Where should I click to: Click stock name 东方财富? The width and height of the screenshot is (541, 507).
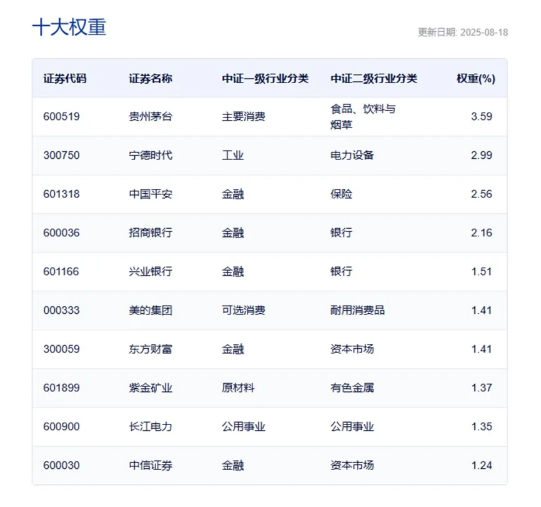click(151, 349)
